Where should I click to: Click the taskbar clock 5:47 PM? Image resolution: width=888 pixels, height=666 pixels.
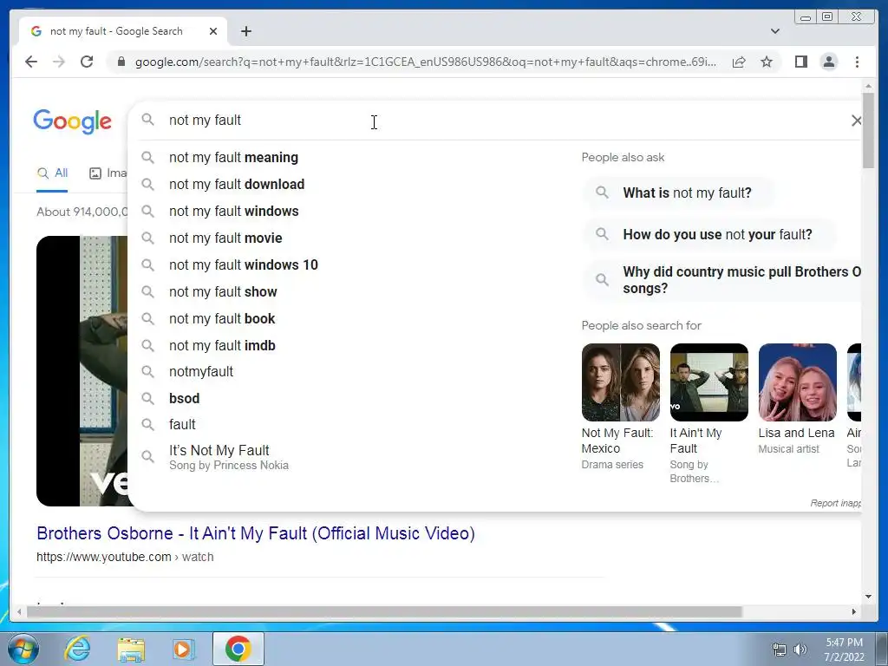(844, 650)
